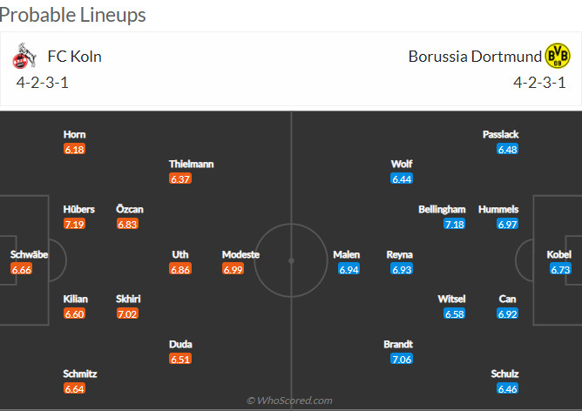
Task: Click Malen's 6.94 rating badge
Action: 349,270
